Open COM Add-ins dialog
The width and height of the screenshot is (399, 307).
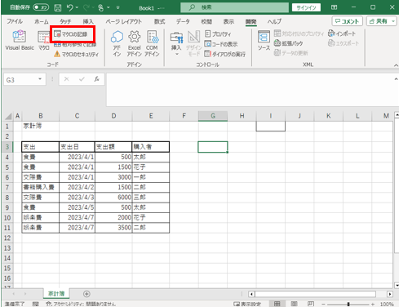(152, 43)
